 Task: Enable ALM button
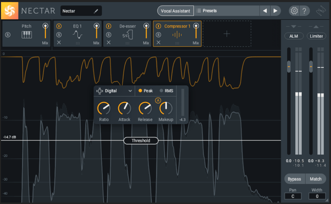tap(294, 36)
